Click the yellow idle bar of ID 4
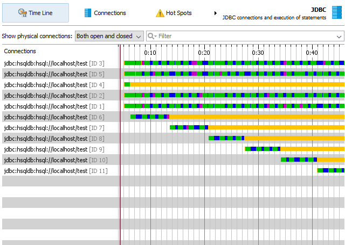345x245 pixels. [237, 84]
